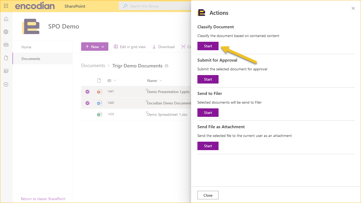Viewport: 361px width, 203px height.
Task: Open Encodian Demo Document file name
Action: pyautogui.click(x=169, y=103)
